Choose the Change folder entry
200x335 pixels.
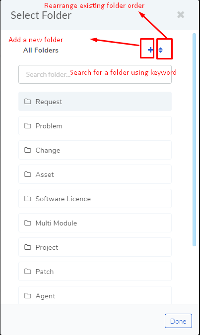[95, 150]
